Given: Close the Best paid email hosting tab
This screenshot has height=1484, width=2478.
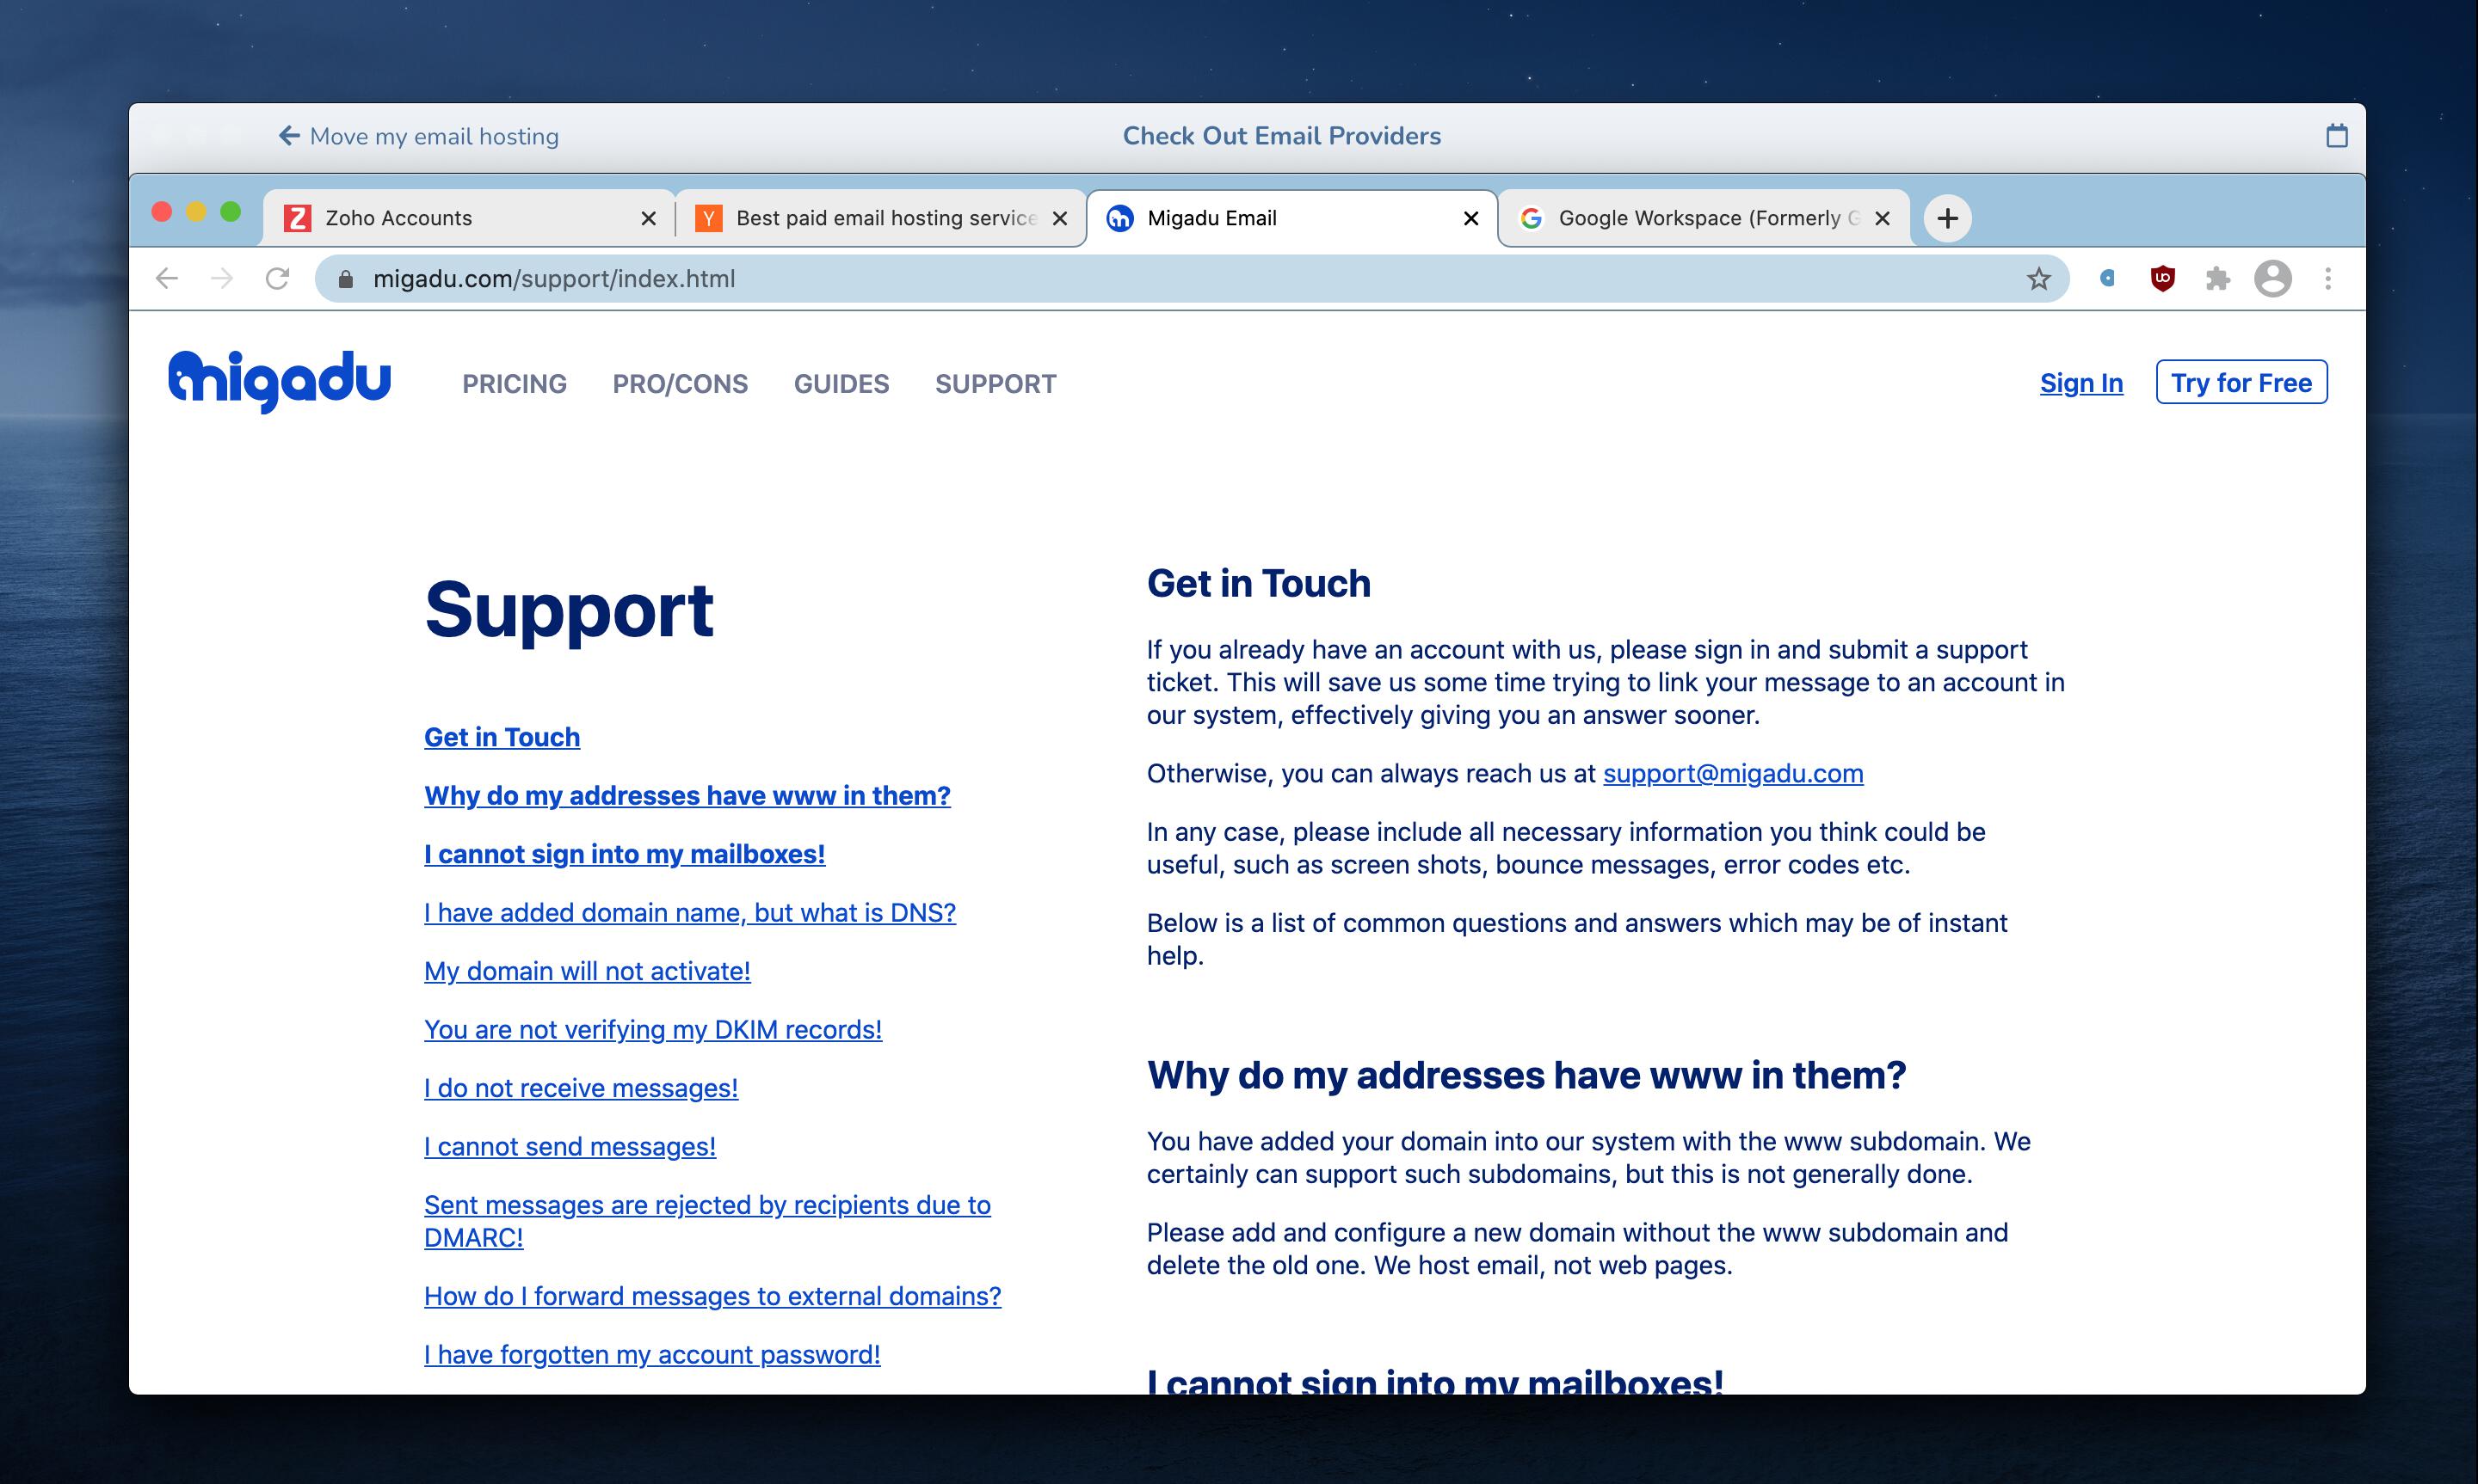Looking at the screenshot, I should tap(1060, 218).
